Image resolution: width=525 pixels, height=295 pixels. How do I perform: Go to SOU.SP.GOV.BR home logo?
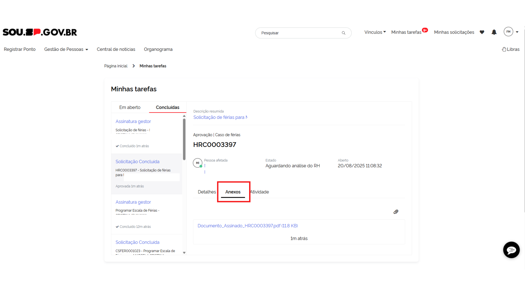pos(40,32)
